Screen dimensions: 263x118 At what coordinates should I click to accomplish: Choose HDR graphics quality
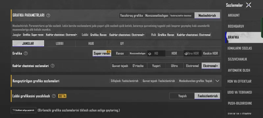pos(174,53)
